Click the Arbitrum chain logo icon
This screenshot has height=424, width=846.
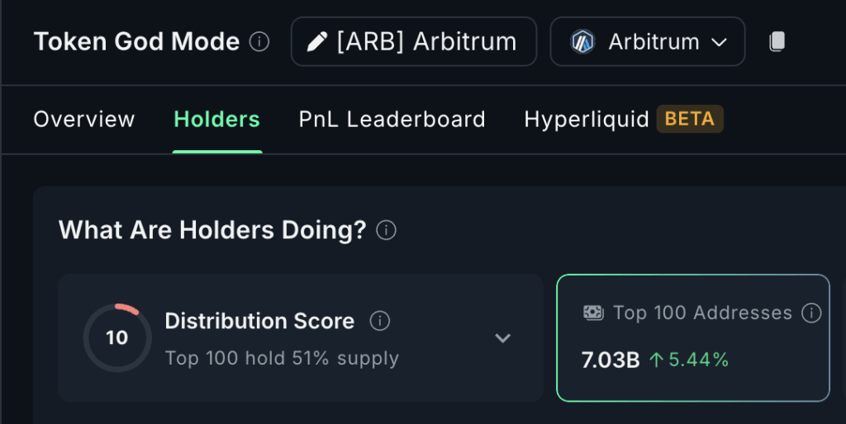pyautogui.click(x=582, y=41)
